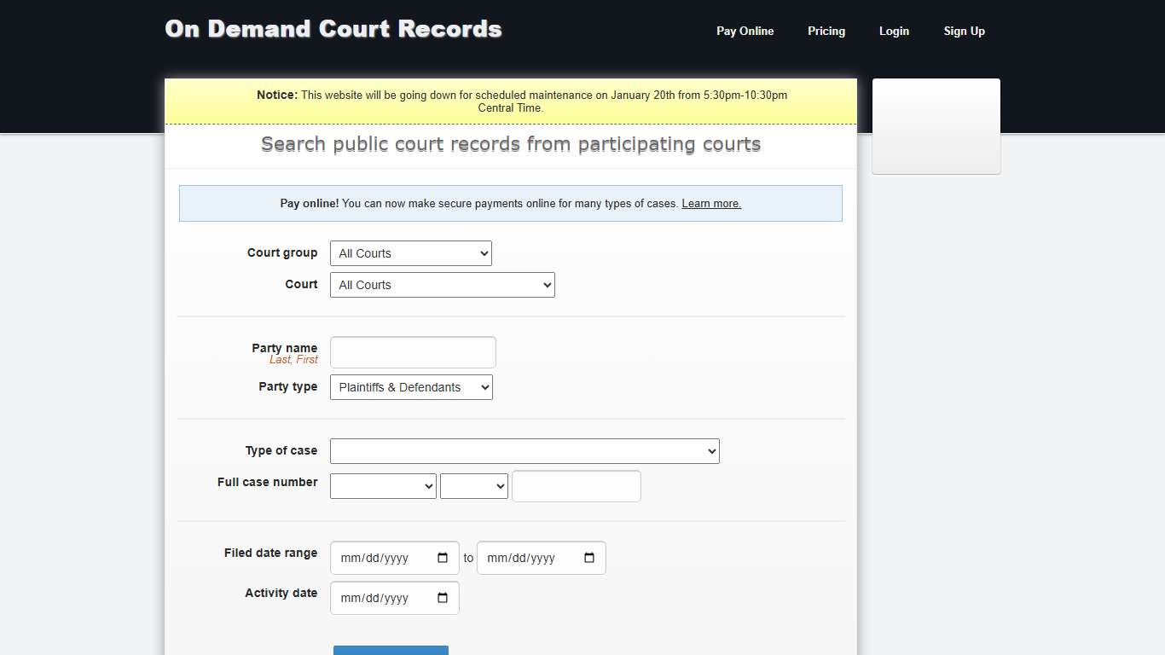Open the calendar picker for filed date end
The image size is (1165, 655).
click(588, 557)
